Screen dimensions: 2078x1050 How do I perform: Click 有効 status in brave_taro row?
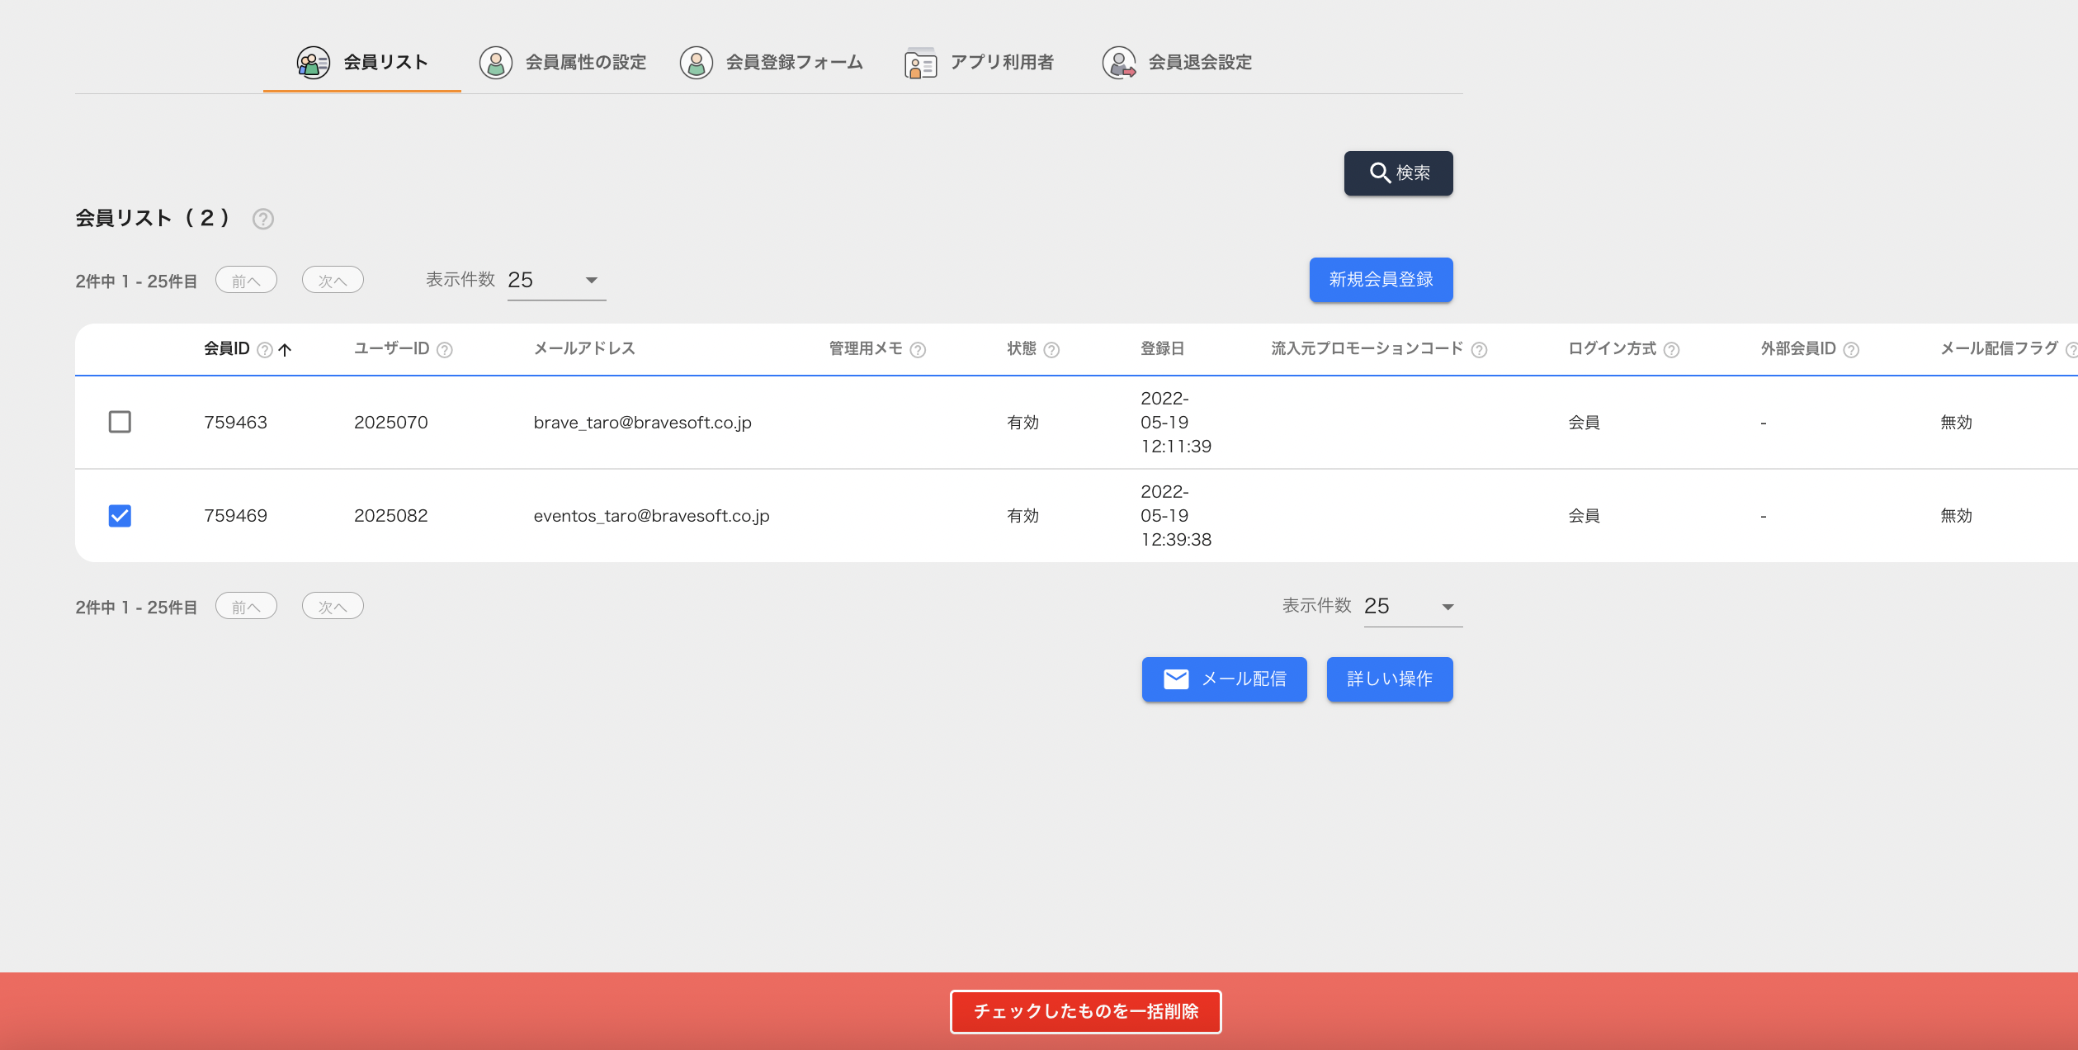[1023, 423]
